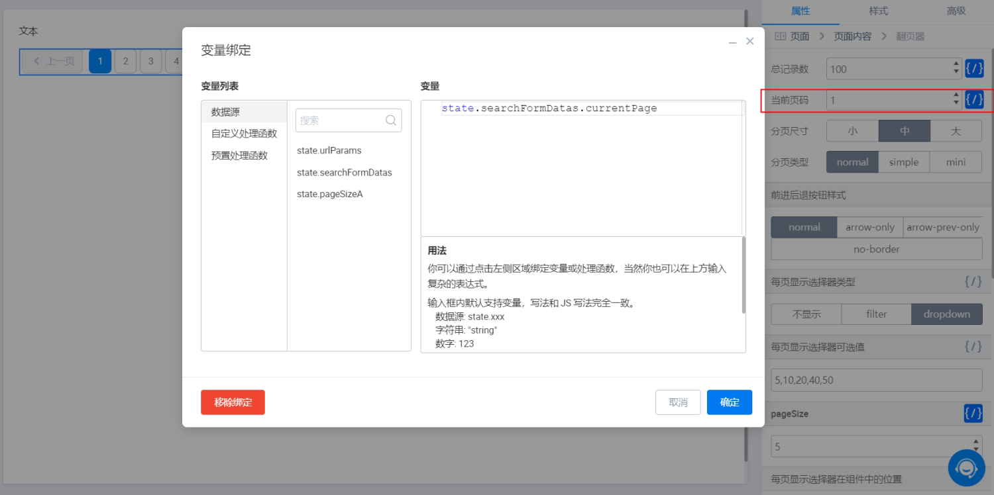Click the search magnifier icon in variable list
The width and height of the screenshot is (994, 495).
click(391, 120)
